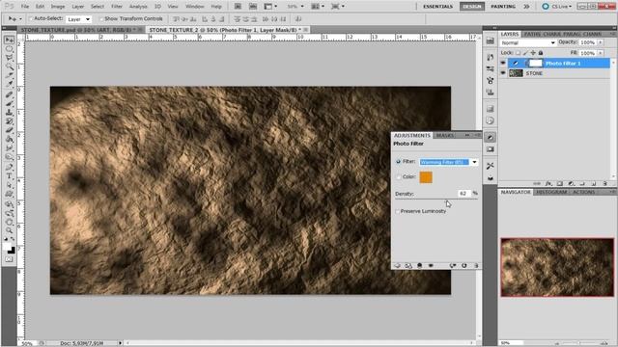The image size is (618, 347).
Task: Select the Photo Filter layer mask thumbnail
Action: click(535, 63)
